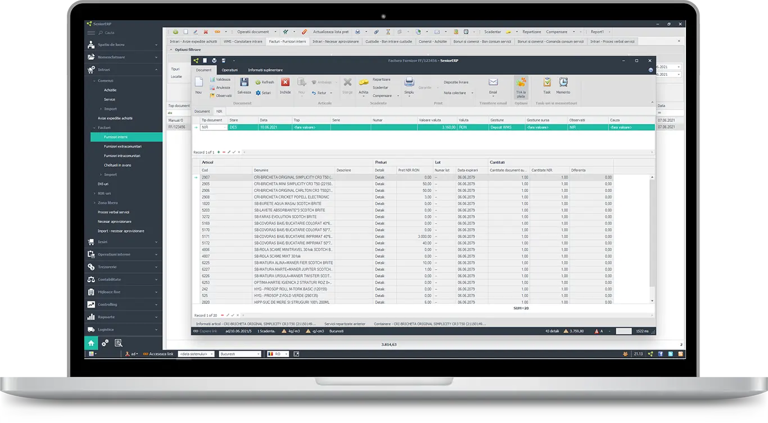Collapse Optiuni filtrare panel
Image resolution: width=768 pixels, height=423 pixels.
(171, 49)
